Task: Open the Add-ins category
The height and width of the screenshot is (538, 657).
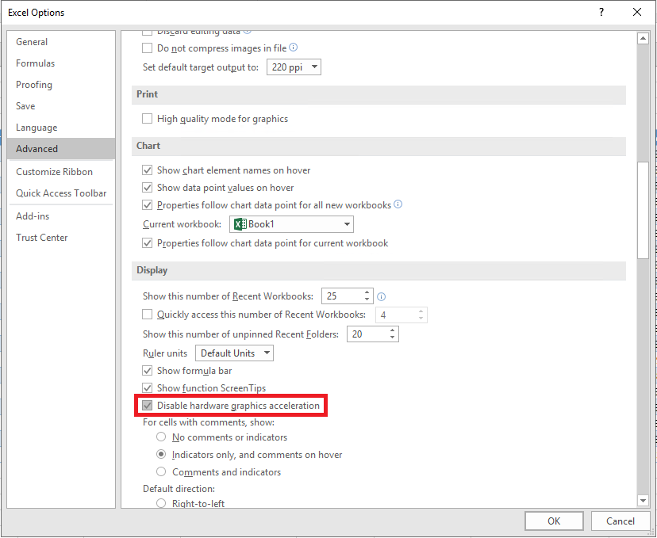Action: coord(61,216)
